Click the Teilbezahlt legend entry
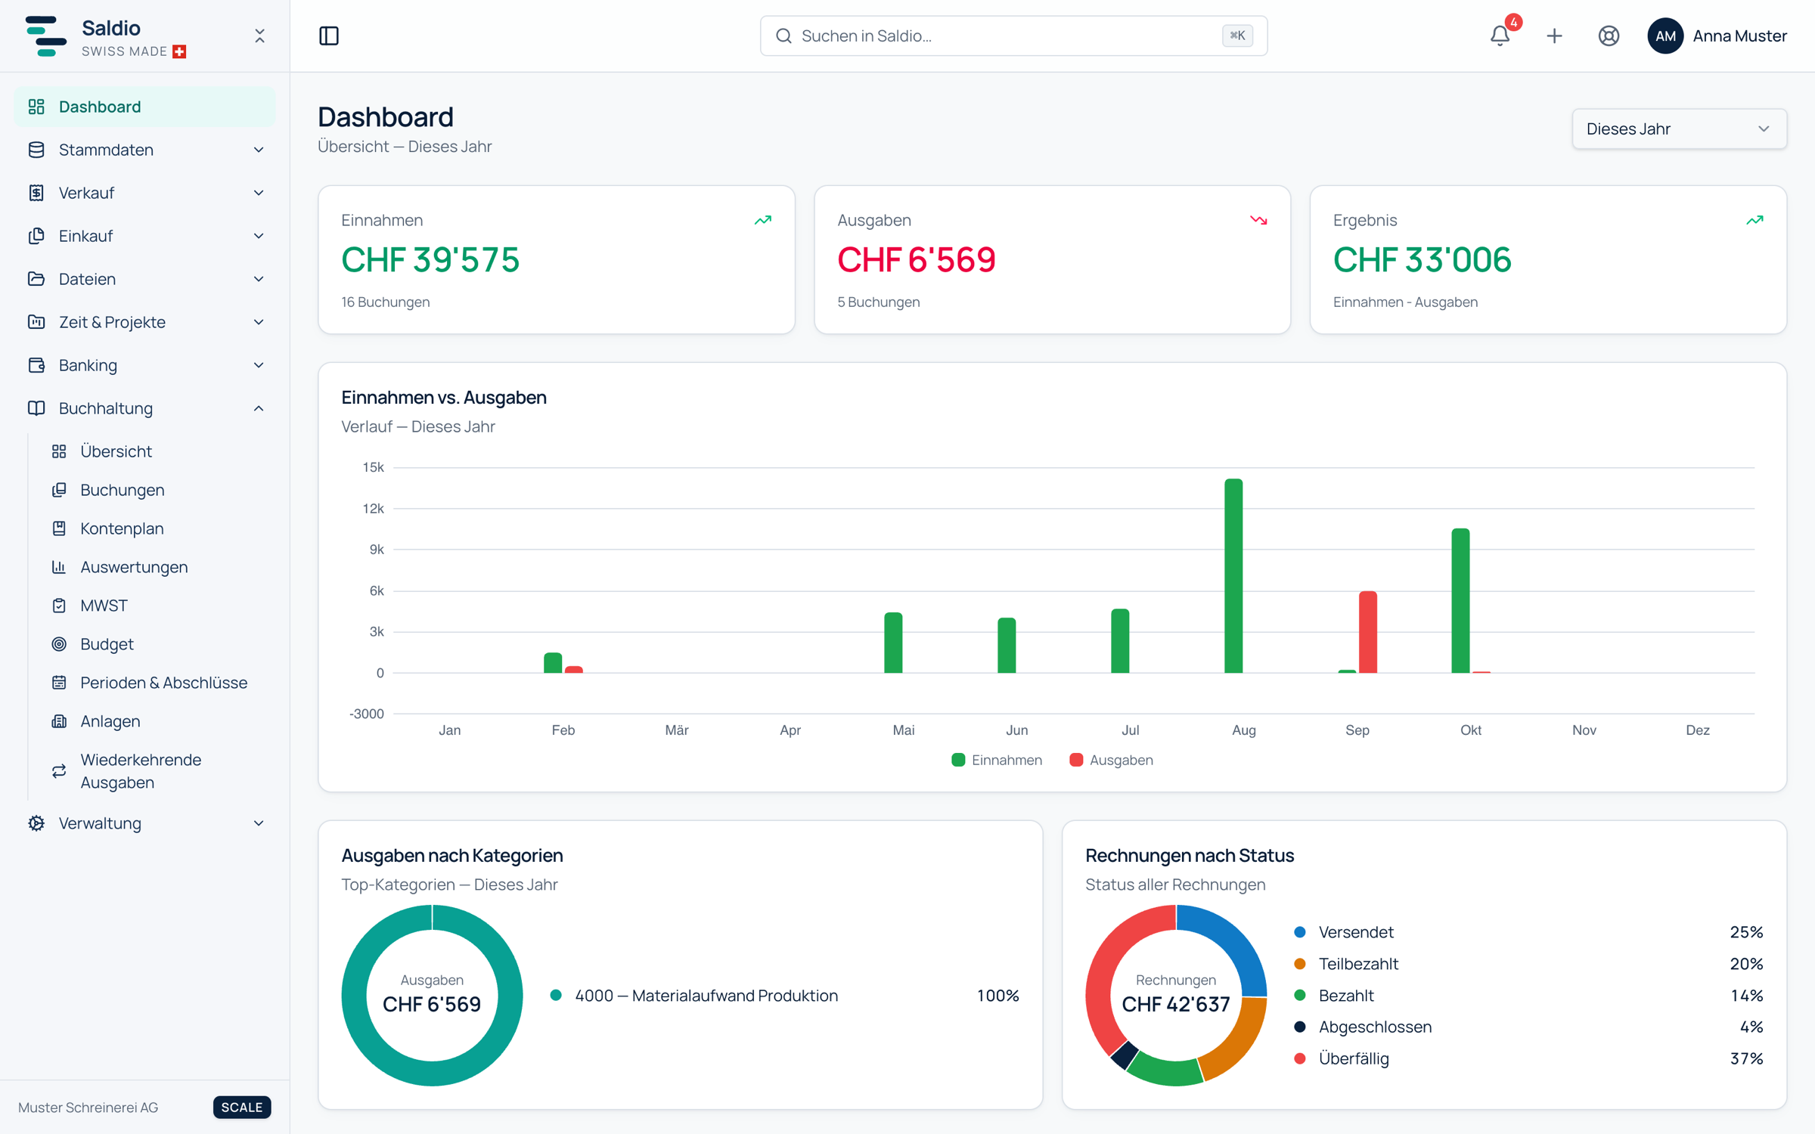The image size is (1815, 1134). (1528, 964)
